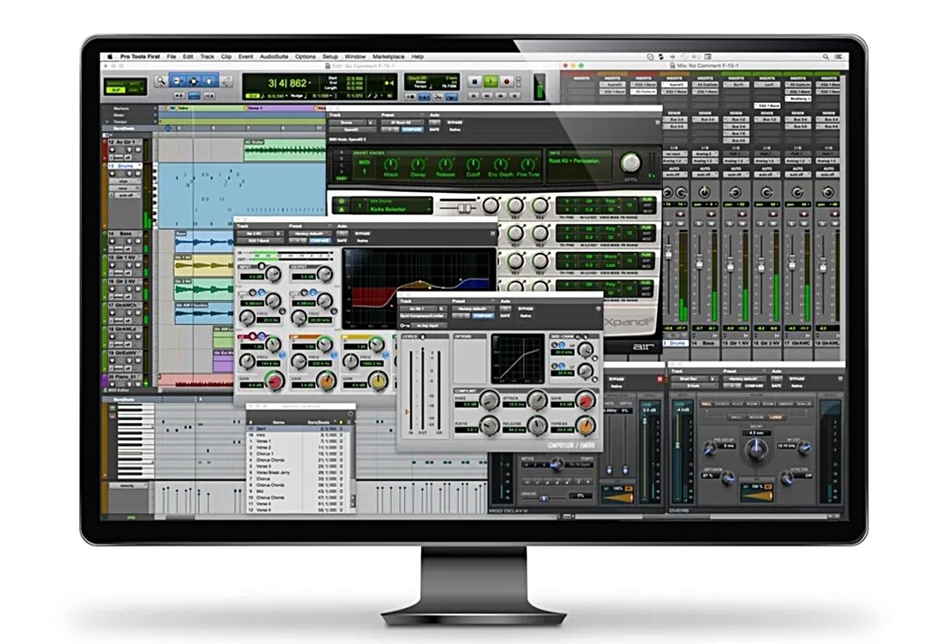Click the orange LMF Gain knob in EQ
The image size is (951, 644).
(x=327, y=381)
